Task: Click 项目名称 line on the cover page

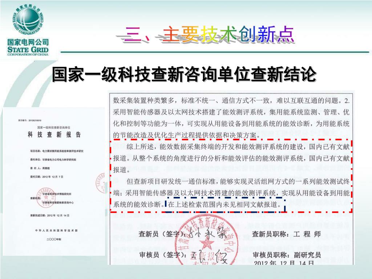Action: coord(57,151)
